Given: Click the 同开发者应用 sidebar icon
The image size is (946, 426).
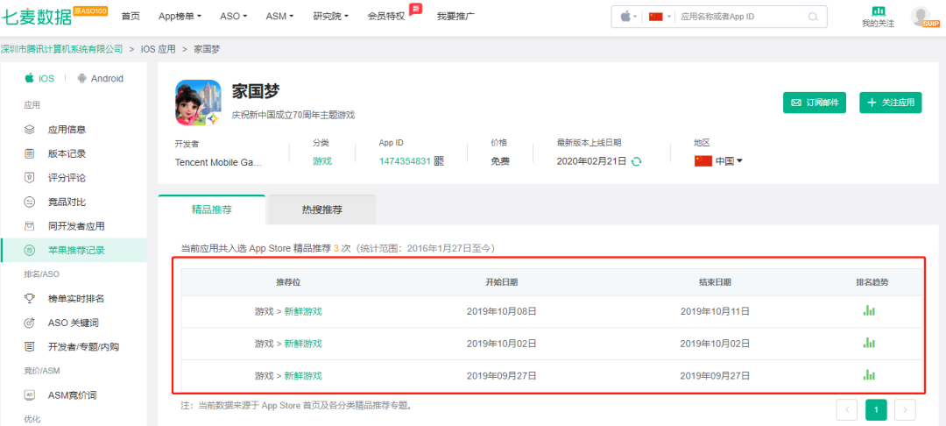Looking at the screenshot, I should pos(29,226).
